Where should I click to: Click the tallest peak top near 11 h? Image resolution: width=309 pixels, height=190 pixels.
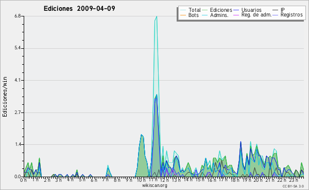(x=157, y=16)
